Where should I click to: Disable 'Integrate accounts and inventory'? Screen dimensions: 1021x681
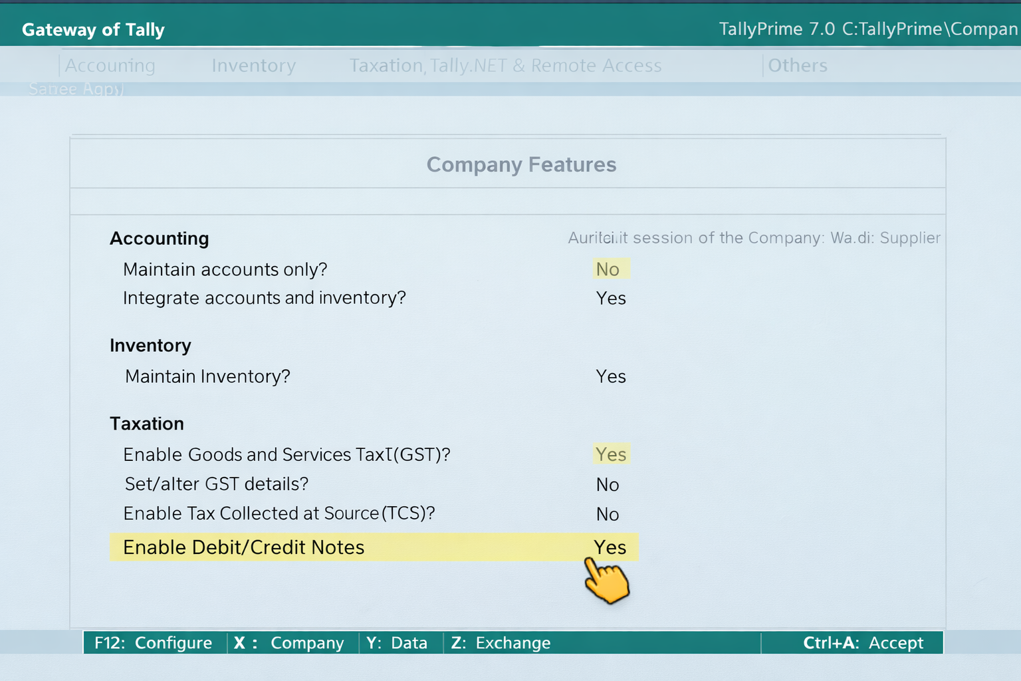[x=610, y=298]
